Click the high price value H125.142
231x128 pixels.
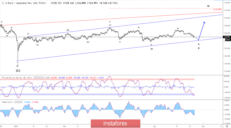(68, 3)
